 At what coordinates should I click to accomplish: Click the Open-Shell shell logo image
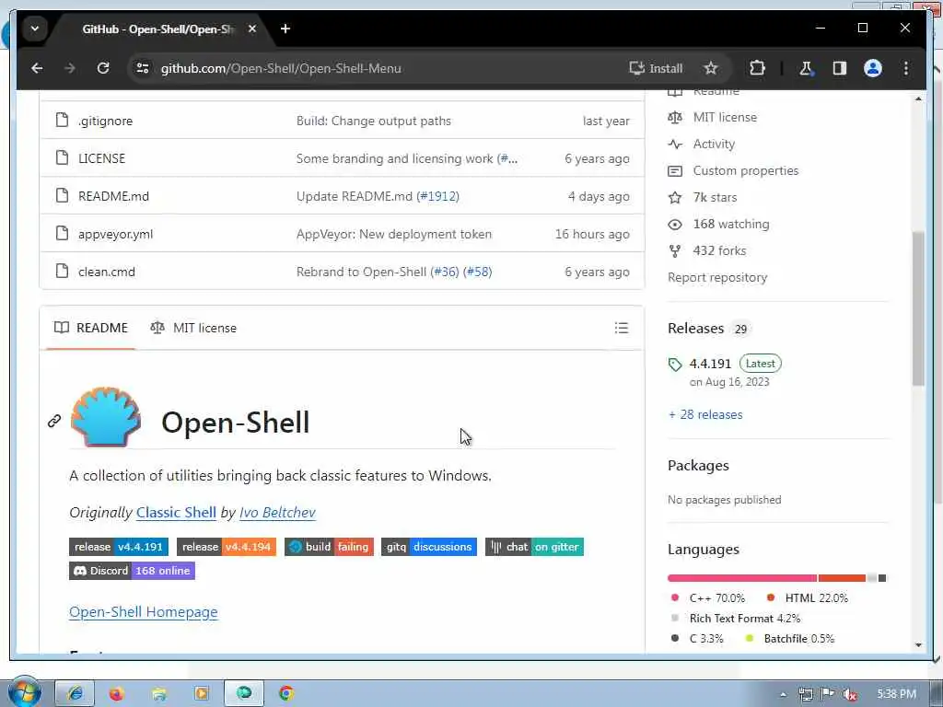pos(106,417)
